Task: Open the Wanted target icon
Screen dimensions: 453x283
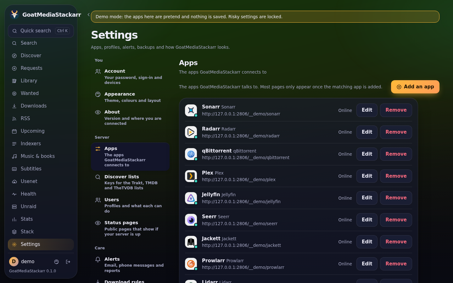Action: click(14, 93)
